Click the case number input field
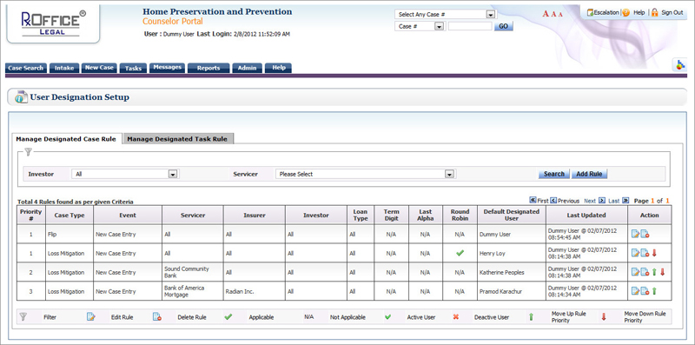 click(x=470, y=27)
